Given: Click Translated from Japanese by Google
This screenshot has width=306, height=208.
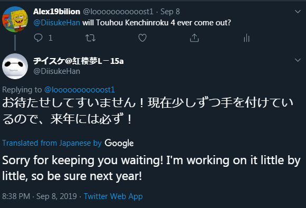Looking at the screenshot, I should point(68,143).
